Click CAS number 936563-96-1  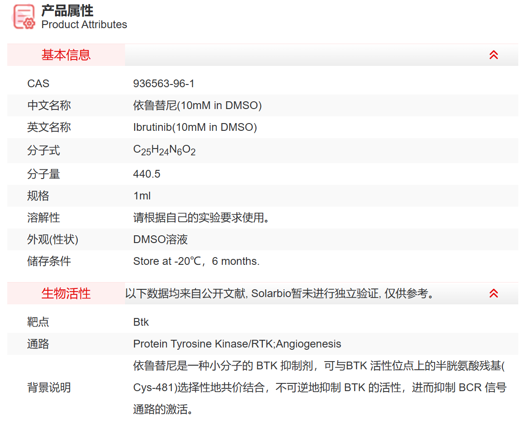(x=164, y=83)
